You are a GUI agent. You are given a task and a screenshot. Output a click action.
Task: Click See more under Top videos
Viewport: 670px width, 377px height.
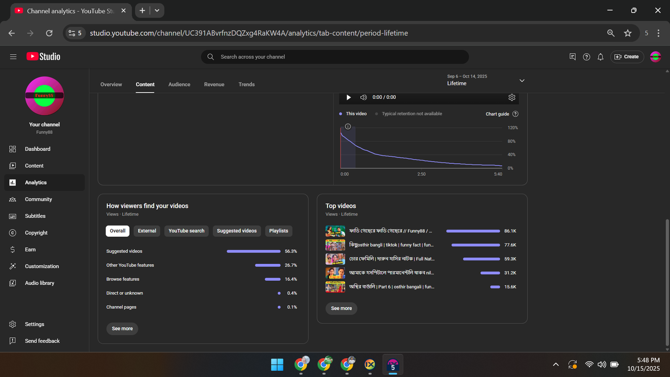pyautogui.click(x=341, y=308)
